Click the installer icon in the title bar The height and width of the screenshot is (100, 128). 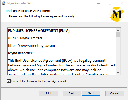point(3,3)
